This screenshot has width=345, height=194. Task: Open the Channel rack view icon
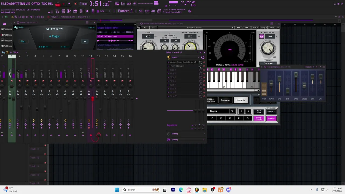(75, 11)
